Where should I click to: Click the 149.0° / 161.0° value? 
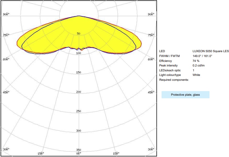coord(202,56)
